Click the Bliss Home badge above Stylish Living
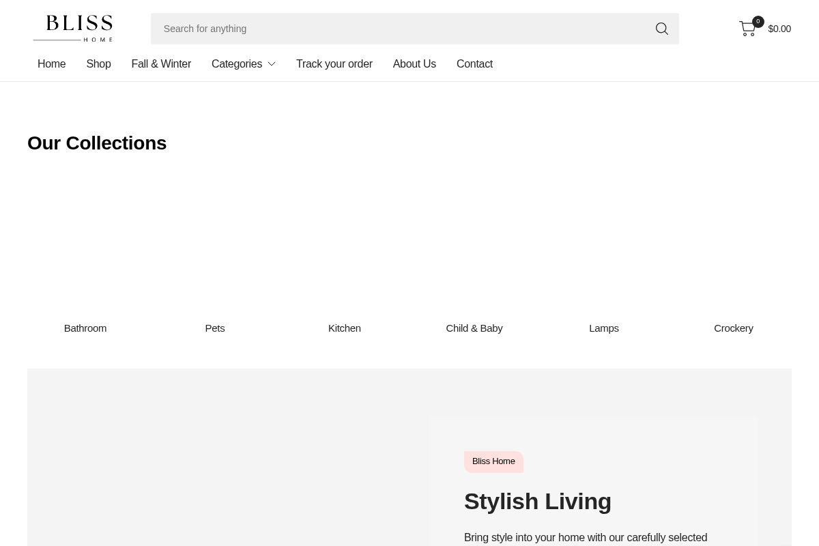Viewport: 819px width, 546px height. 493,461
